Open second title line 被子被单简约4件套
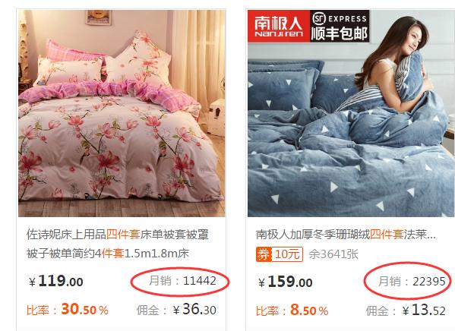Screen dimensions: 455x331 click(108, 254)
